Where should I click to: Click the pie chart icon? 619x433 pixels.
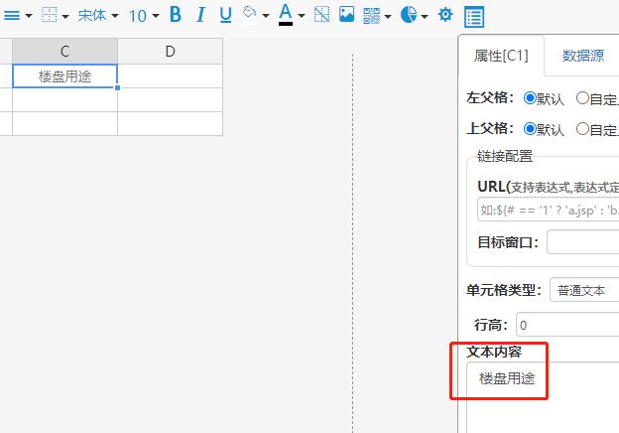tap(409, 15)
